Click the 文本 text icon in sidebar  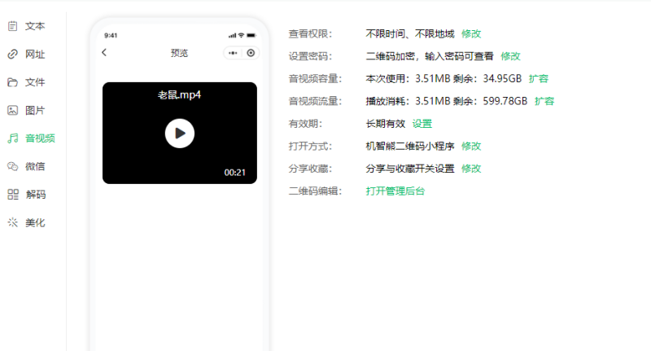(13, 26)
